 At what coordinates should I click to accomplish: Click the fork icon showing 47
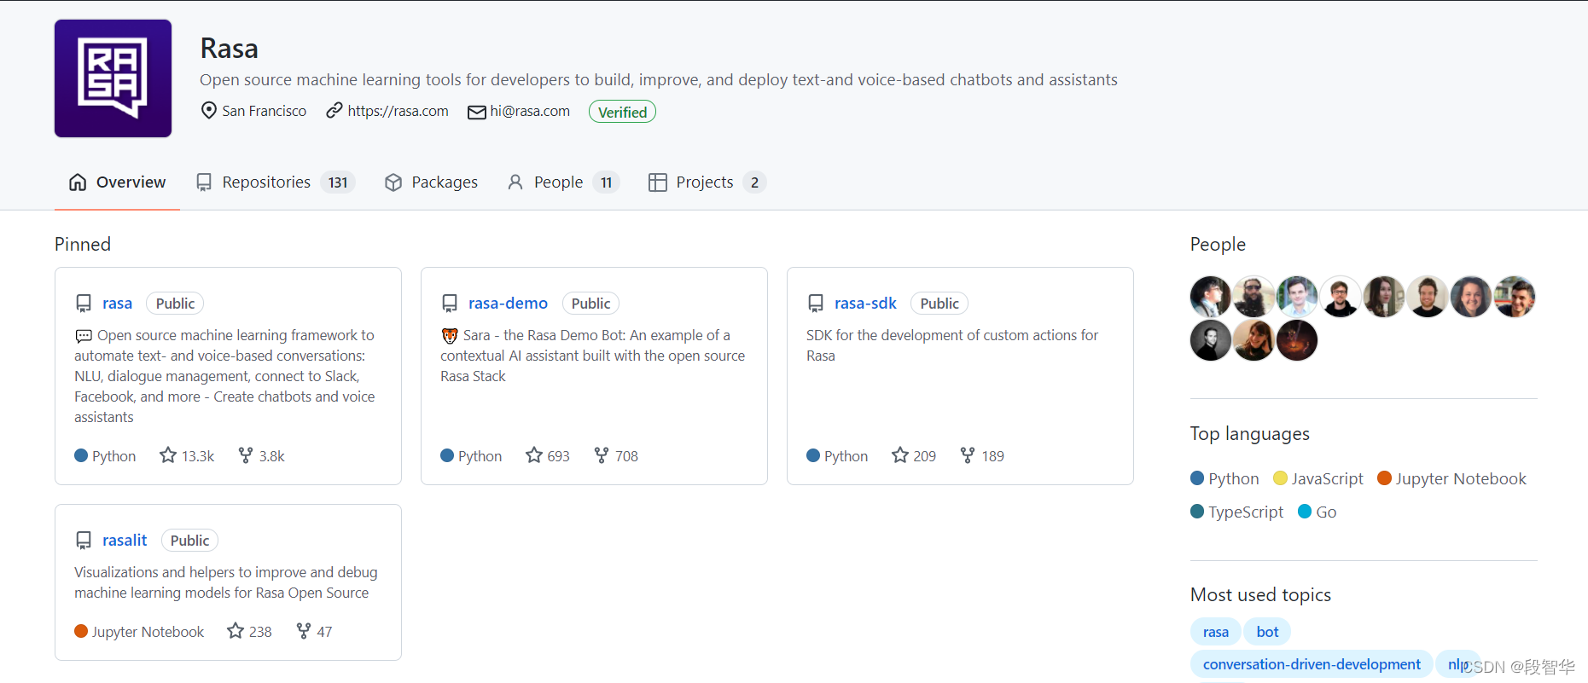click(304, 631)
